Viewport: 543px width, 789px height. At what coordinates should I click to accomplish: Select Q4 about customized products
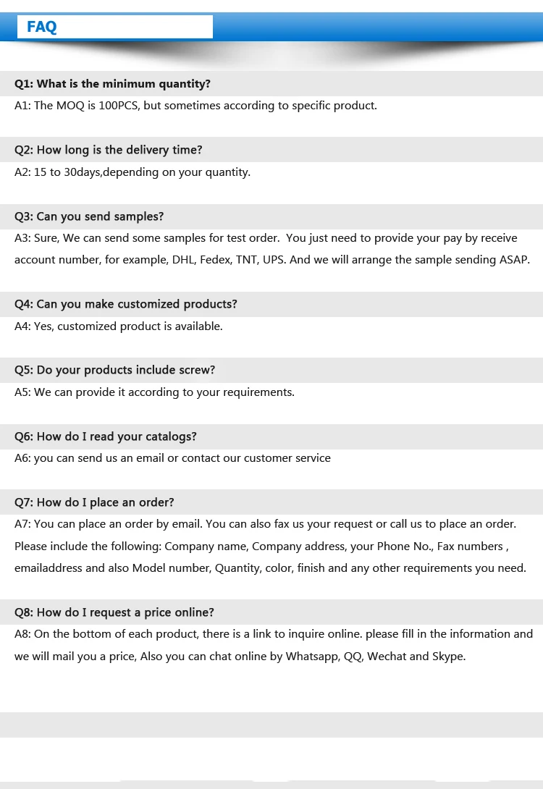(x=126, y=304)
